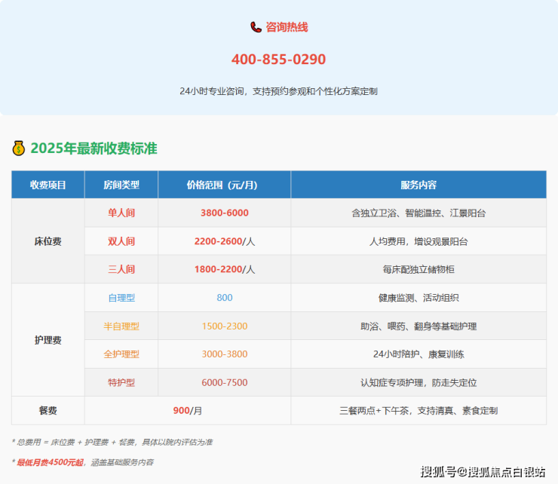
Task: Click the 价格范围 column header
Action: 224,185
